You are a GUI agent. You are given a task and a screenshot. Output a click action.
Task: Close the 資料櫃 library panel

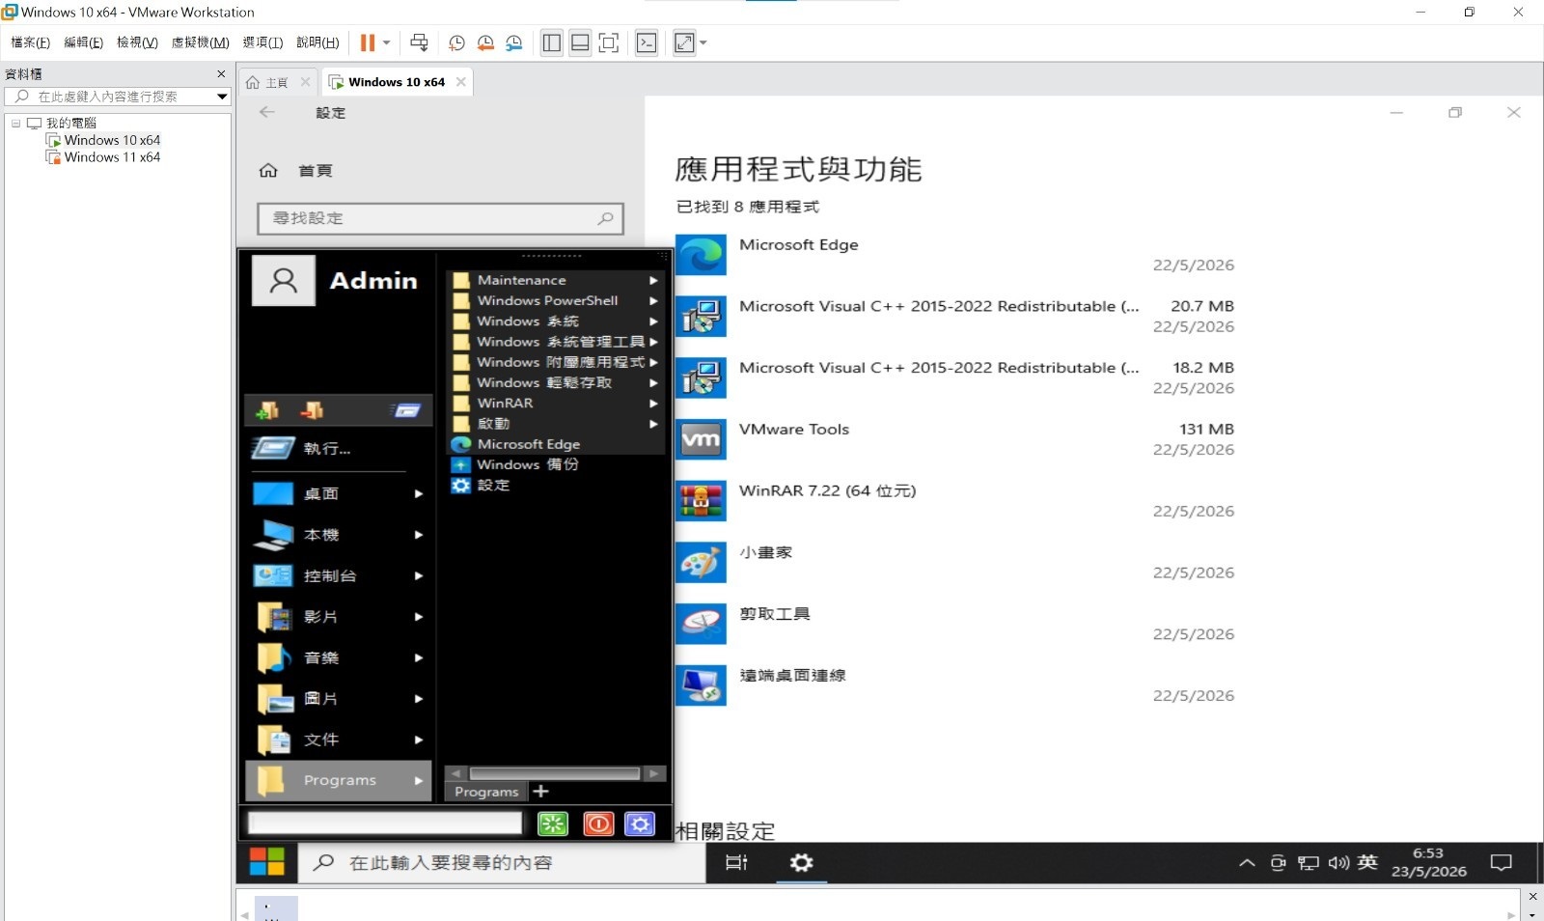coord(221,73)
